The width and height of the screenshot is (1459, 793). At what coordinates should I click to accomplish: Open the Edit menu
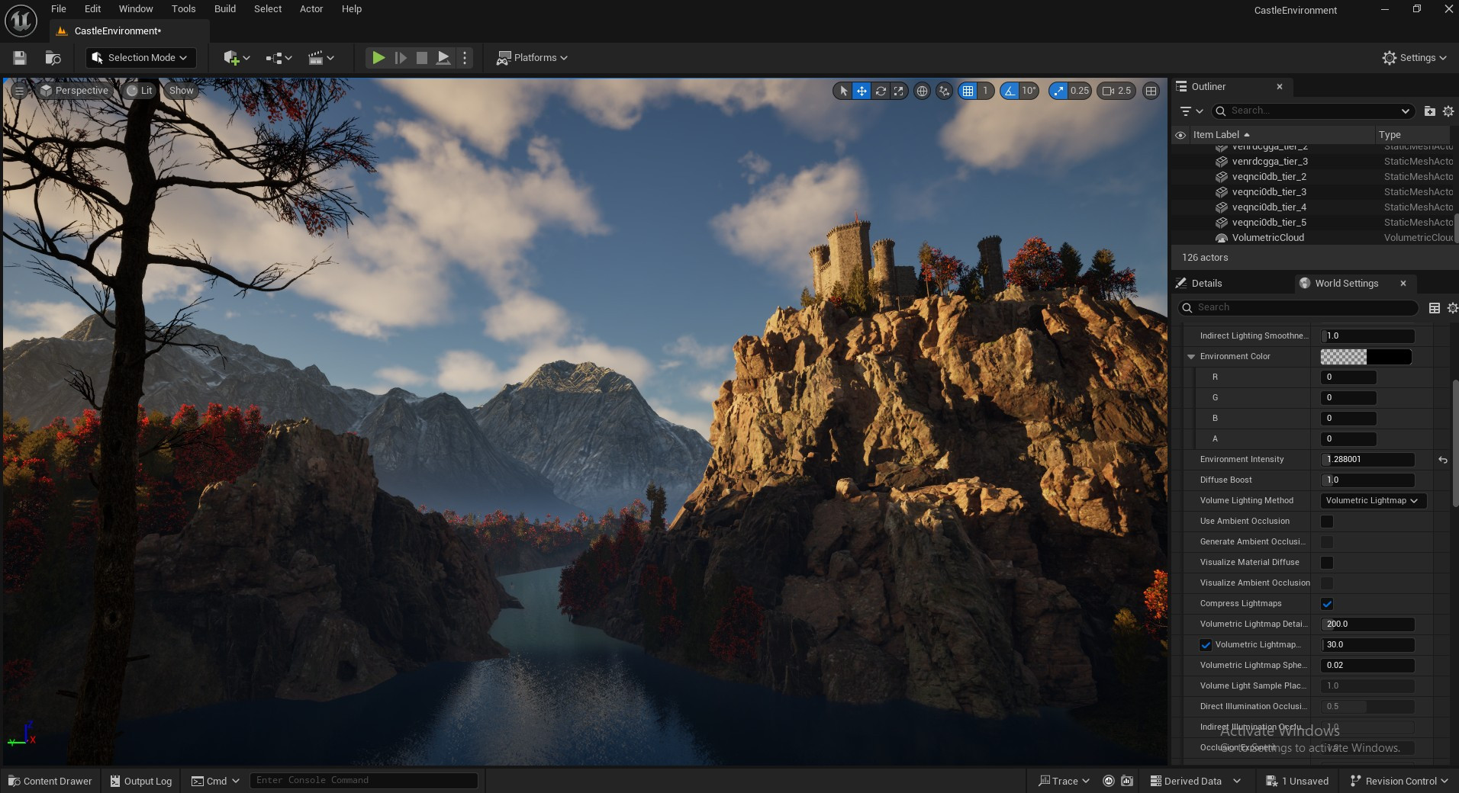tap(93, 9)
